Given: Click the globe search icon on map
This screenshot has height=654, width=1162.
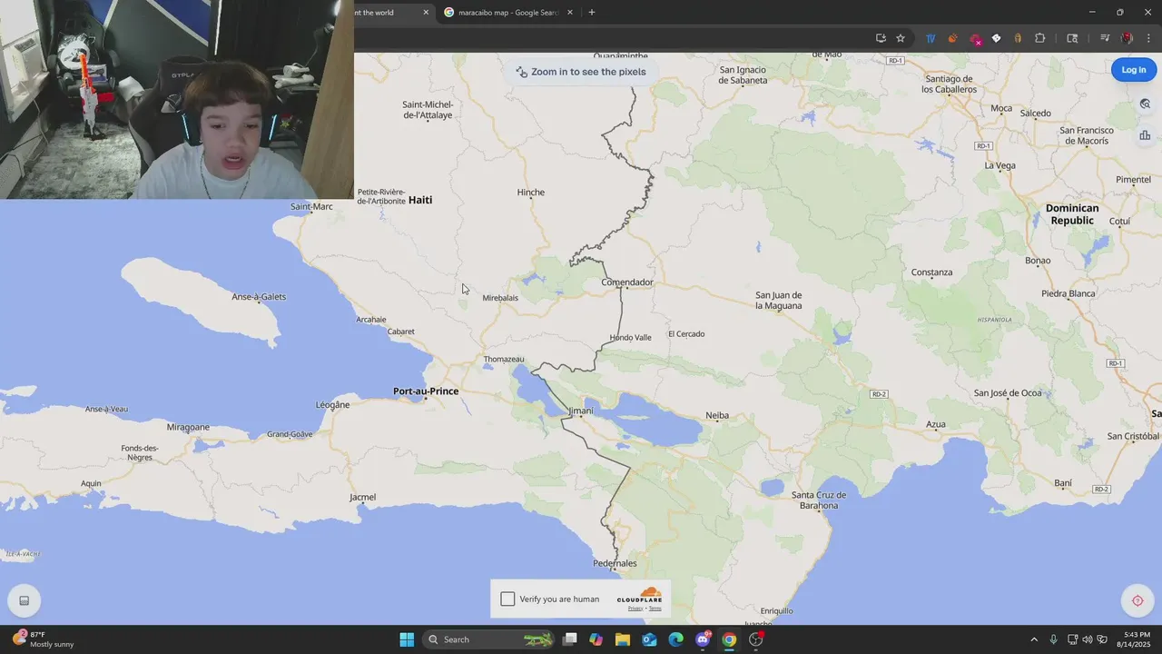Looking at the screenshot, I should [1145, 104].
